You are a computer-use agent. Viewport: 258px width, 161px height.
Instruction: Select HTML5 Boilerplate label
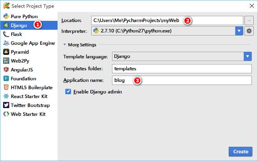pos(32,88)
